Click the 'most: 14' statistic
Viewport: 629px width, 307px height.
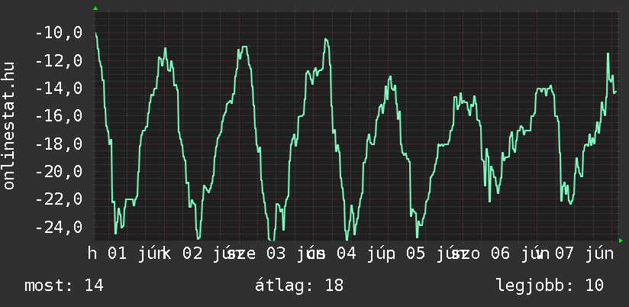pos(64,286)
